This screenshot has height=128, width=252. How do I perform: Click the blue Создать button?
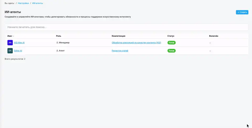coord(242,12)
